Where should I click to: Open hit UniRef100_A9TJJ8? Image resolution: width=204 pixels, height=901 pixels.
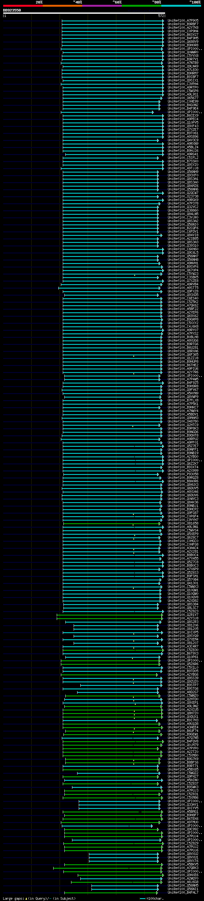pyautogui.click(x=183, y=168)
